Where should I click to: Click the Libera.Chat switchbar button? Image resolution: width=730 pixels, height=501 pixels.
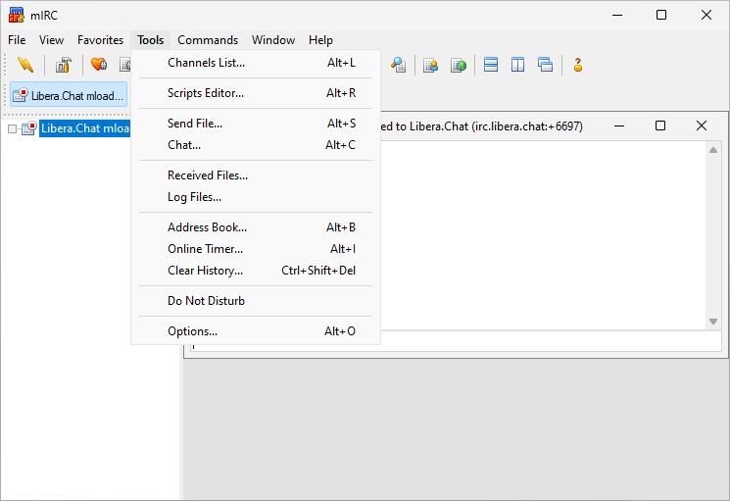(69, 96)
